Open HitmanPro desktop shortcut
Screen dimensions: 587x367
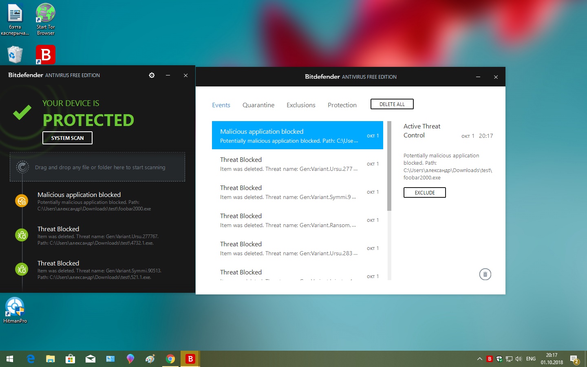[15, 310]
